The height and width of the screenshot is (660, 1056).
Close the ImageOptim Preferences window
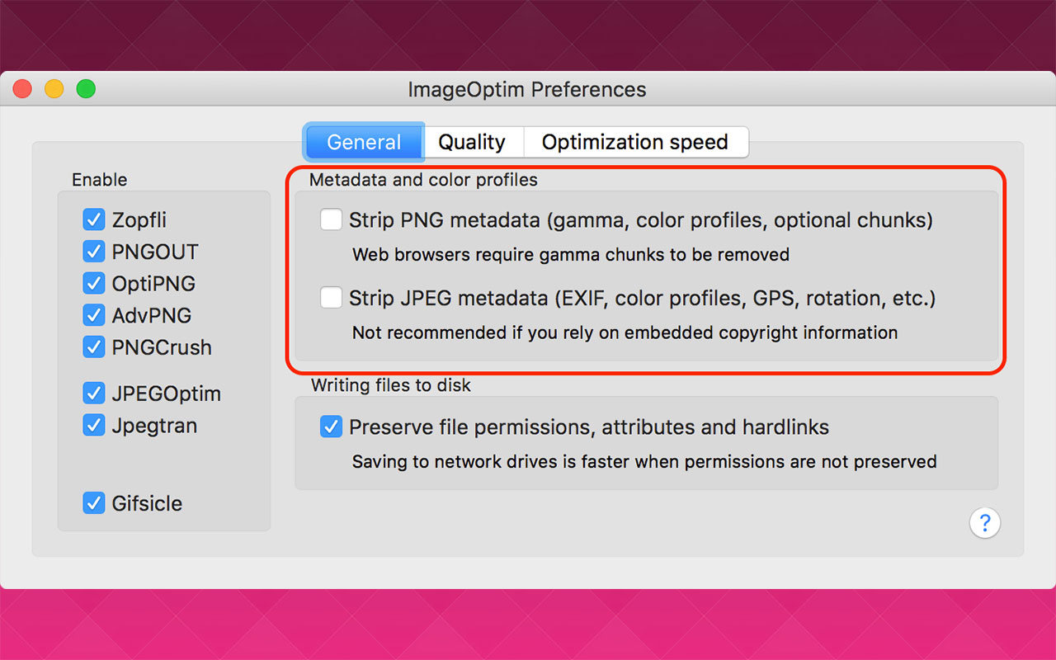pyautogui.click(x=21, y=88)
